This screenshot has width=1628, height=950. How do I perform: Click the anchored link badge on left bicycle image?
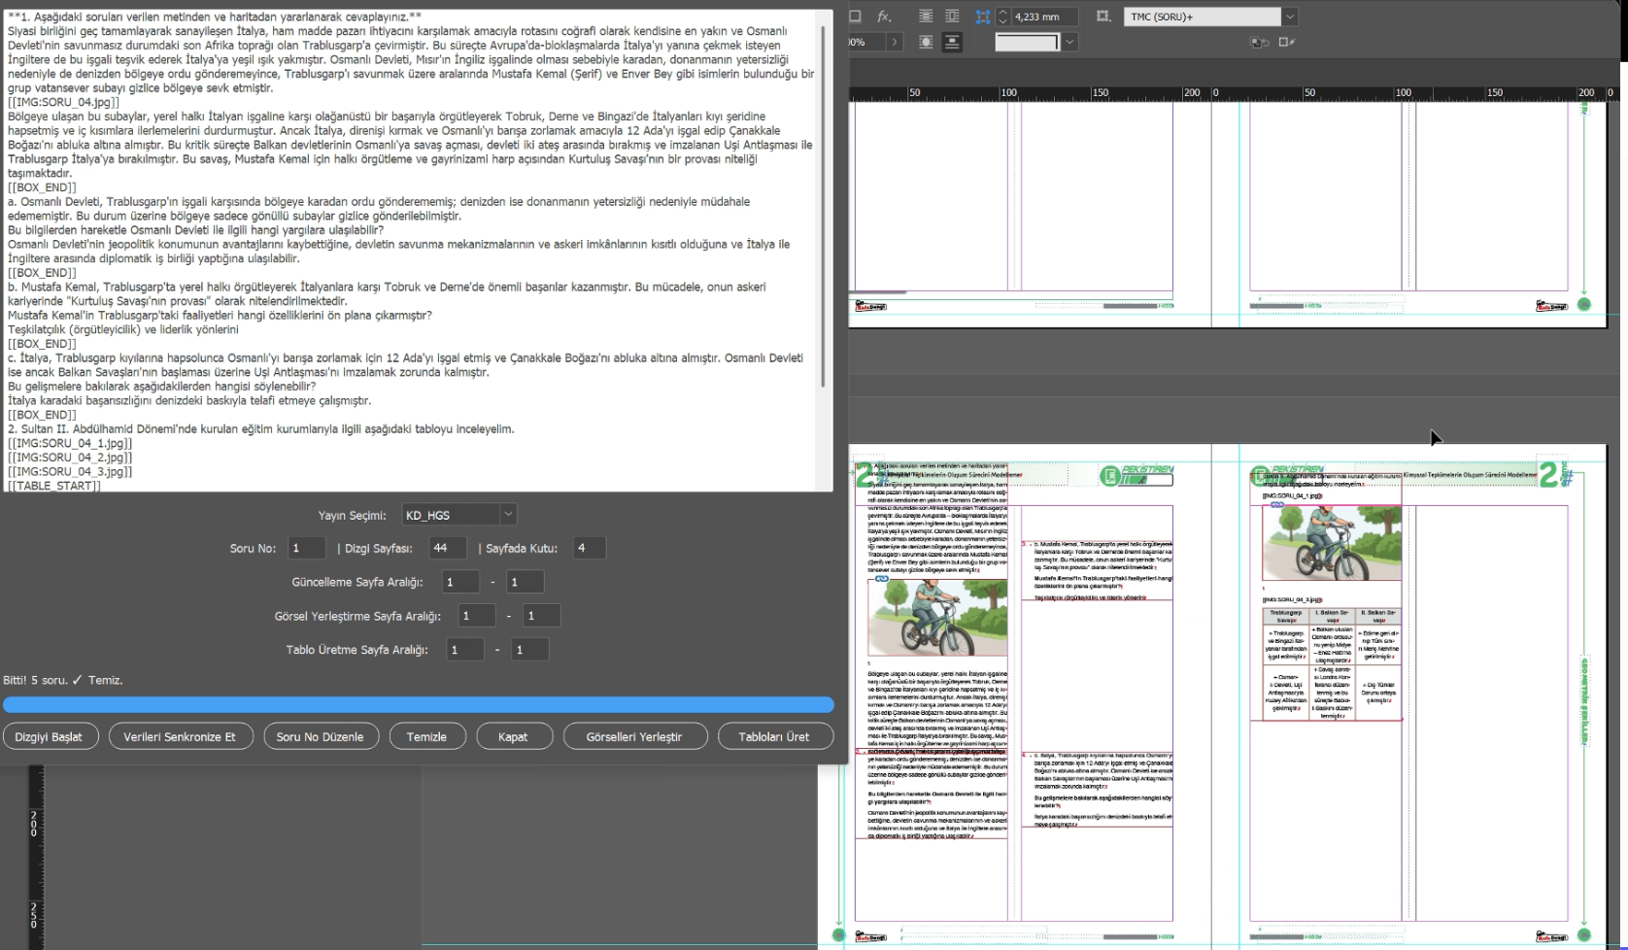(882, 579)
